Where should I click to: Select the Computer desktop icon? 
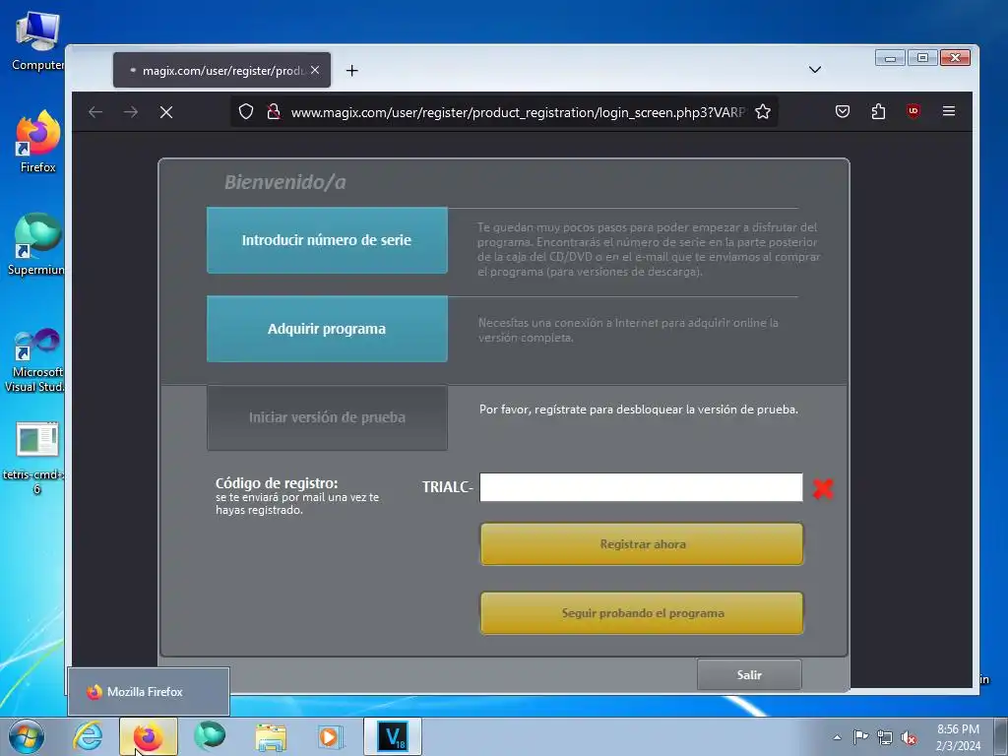point(36,41)
